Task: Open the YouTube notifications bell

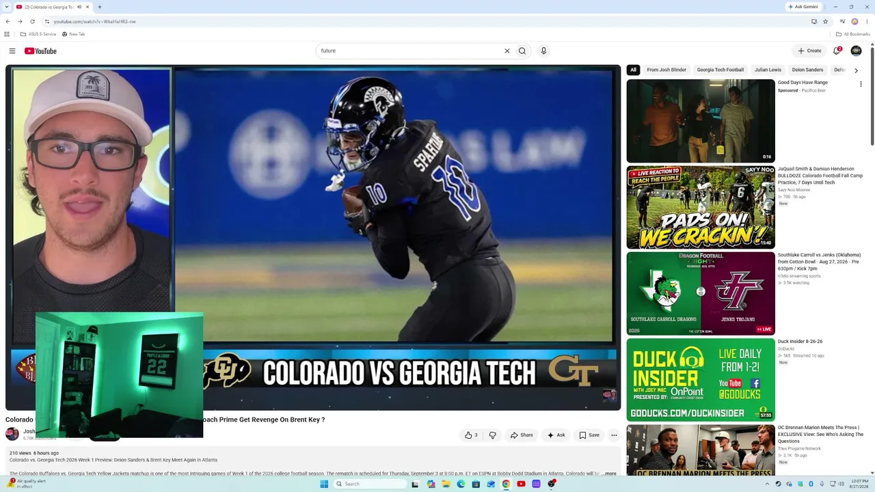Action: tap(836, 51)
